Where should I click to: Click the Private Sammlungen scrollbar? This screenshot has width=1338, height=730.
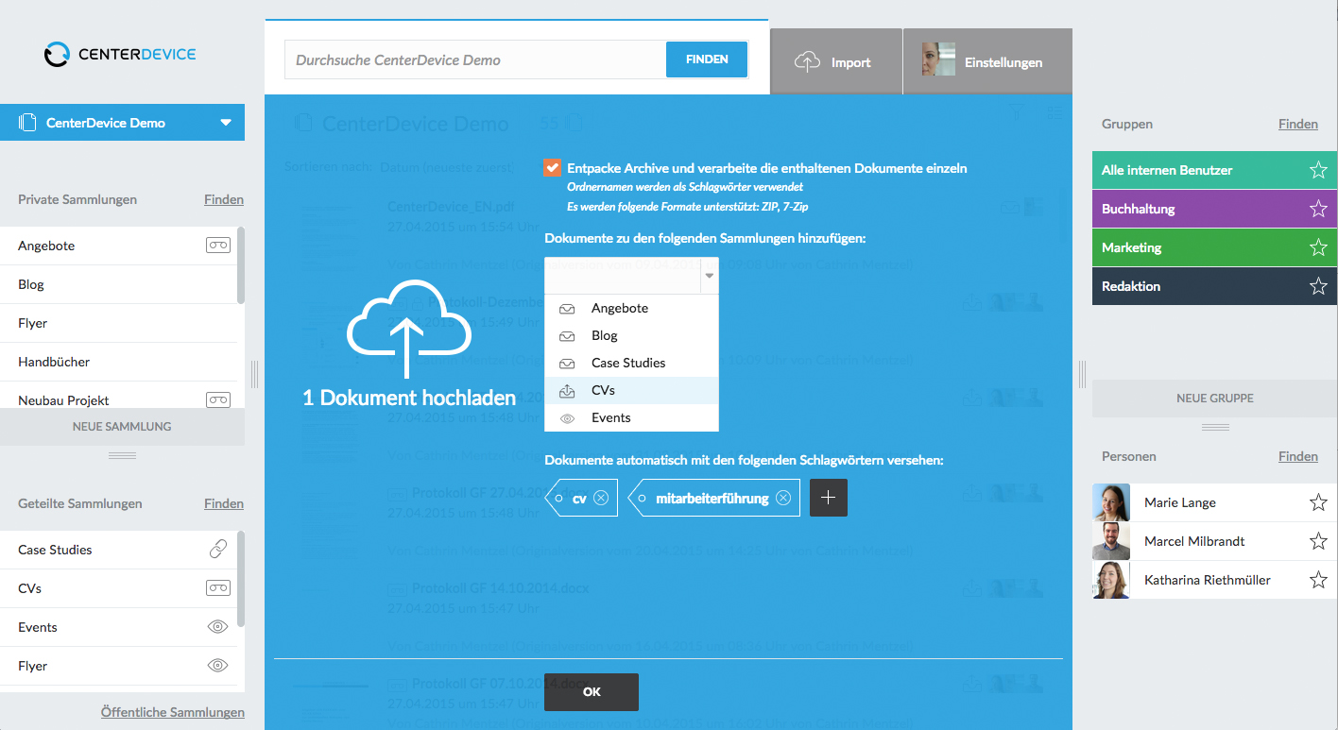[x=241, y=265]
